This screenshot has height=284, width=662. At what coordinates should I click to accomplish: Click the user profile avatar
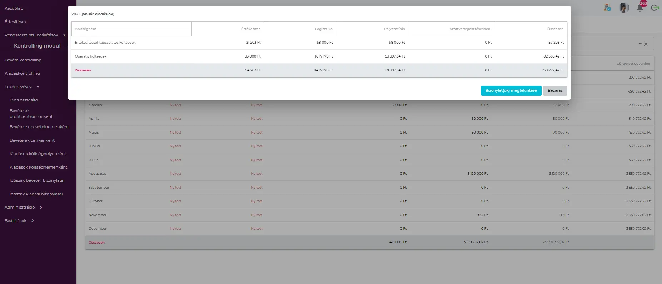(x=624, y=8)
